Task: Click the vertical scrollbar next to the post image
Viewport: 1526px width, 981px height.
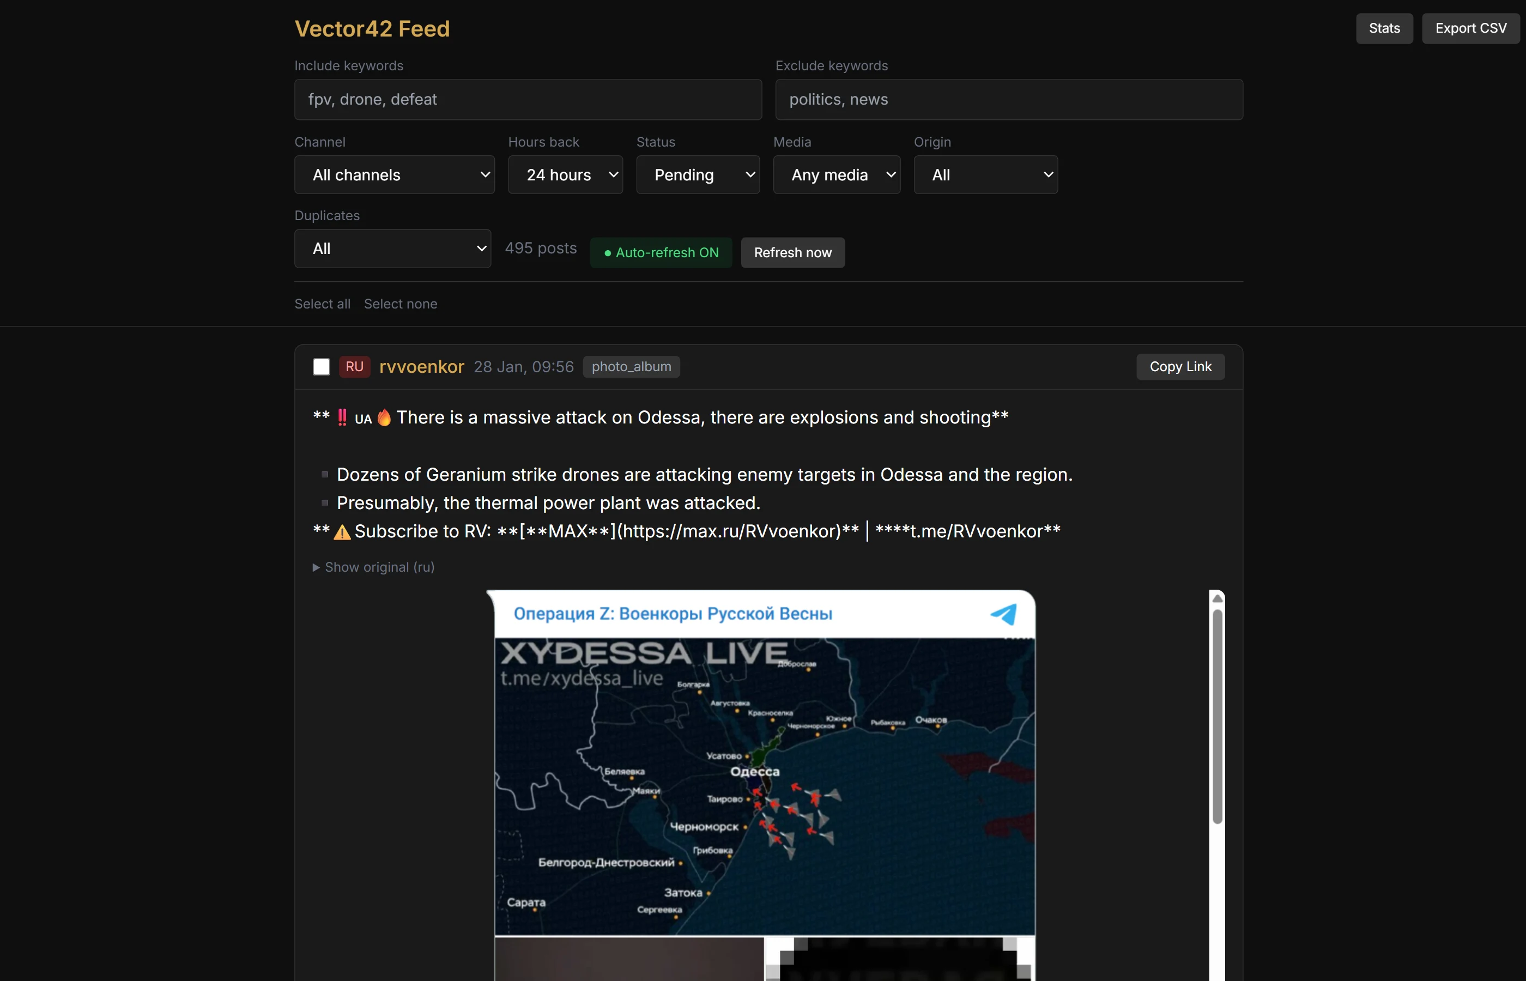Action: pyautogui.click(x=1217, y=713)
